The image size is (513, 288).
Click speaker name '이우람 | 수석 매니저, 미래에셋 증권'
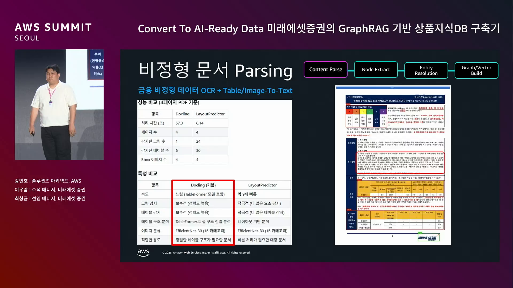pos(50,190)
